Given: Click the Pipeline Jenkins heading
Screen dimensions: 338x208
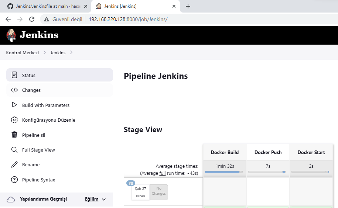Looking at the screenshot, I should 156,76.
